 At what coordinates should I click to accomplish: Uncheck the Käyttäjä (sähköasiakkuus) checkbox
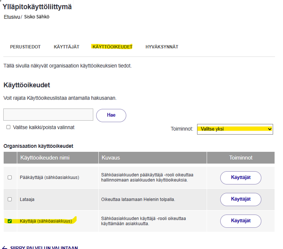(x=10, y=221)
